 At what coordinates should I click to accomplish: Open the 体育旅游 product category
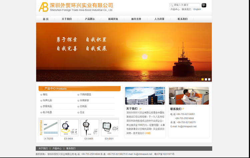84,100
